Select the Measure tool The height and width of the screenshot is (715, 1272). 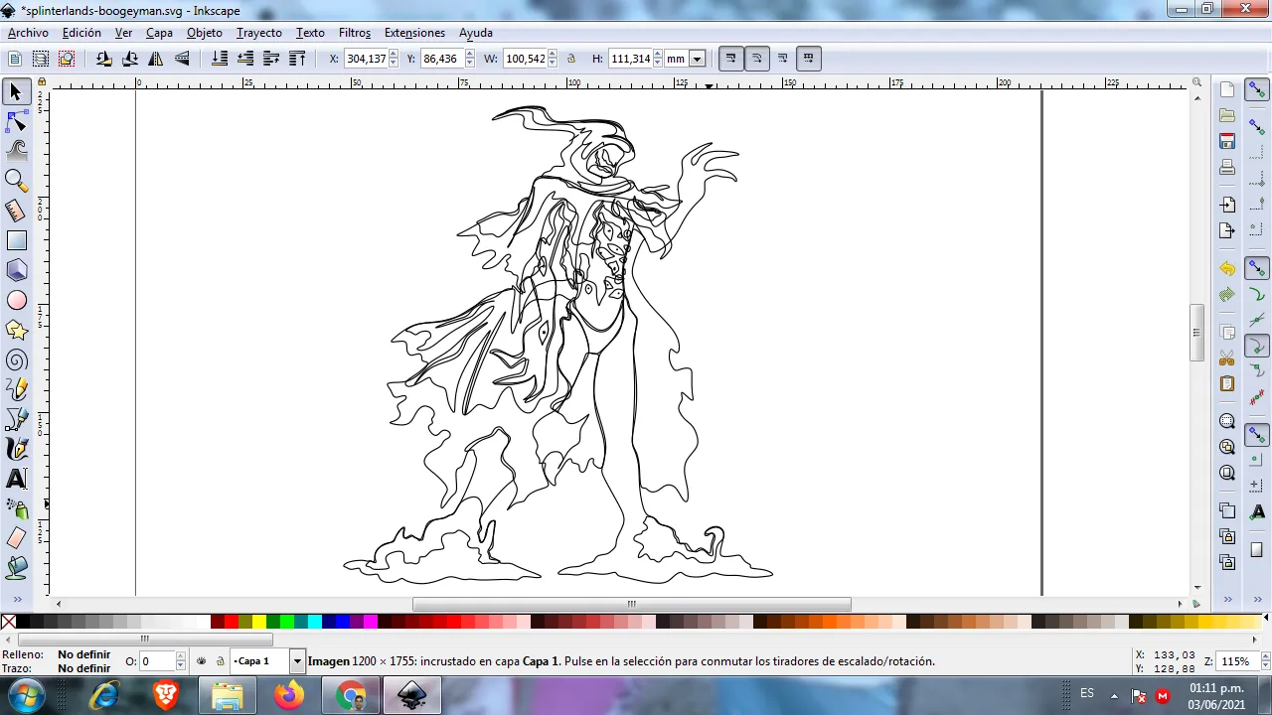[16, 211]
